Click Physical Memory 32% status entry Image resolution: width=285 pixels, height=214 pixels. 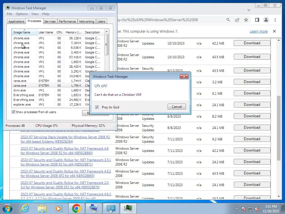88,126
